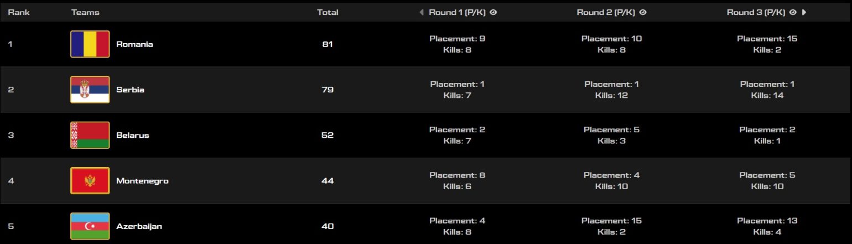Click the Belarus flag icon
The width and height of the screenshot is (852, 244).
coord(90,135)
